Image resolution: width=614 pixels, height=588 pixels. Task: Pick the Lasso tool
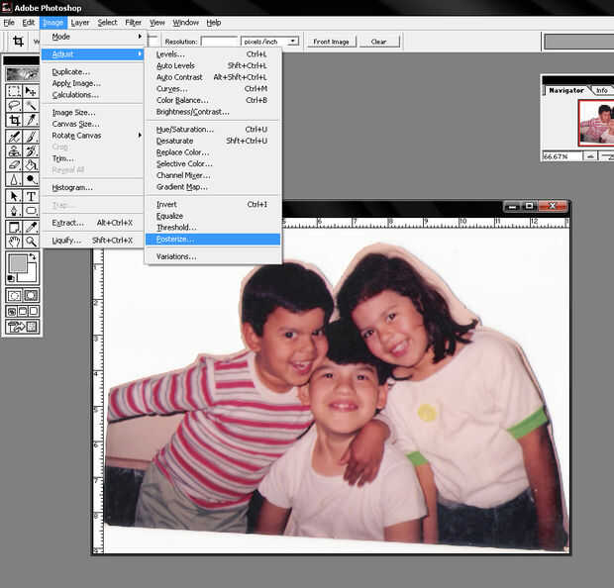click(x=14, y=106)
